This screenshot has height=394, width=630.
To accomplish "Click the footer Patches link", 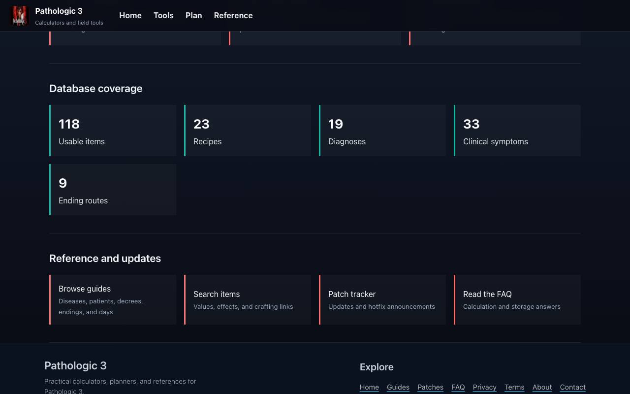I will 430,387.
